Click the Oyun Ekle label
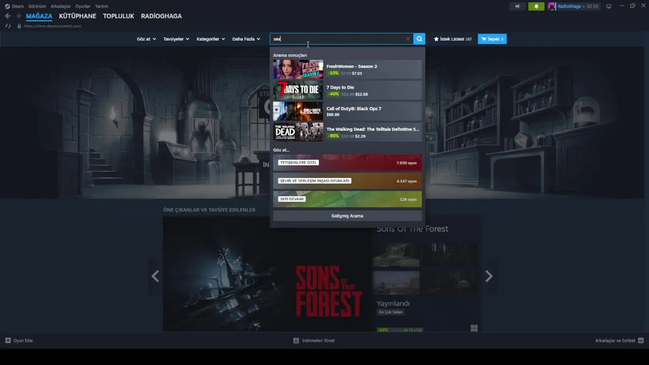This screenshot has height=365, width=649. point(23,341)
